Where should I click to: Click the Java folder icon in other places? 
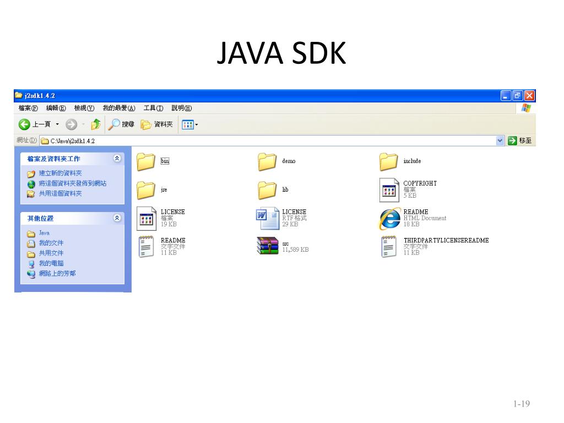(x=31, y=234)
